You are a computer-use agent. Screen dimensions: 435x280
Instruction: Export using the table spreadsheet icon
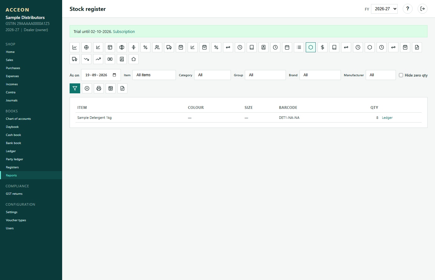[x=111, y=88]
